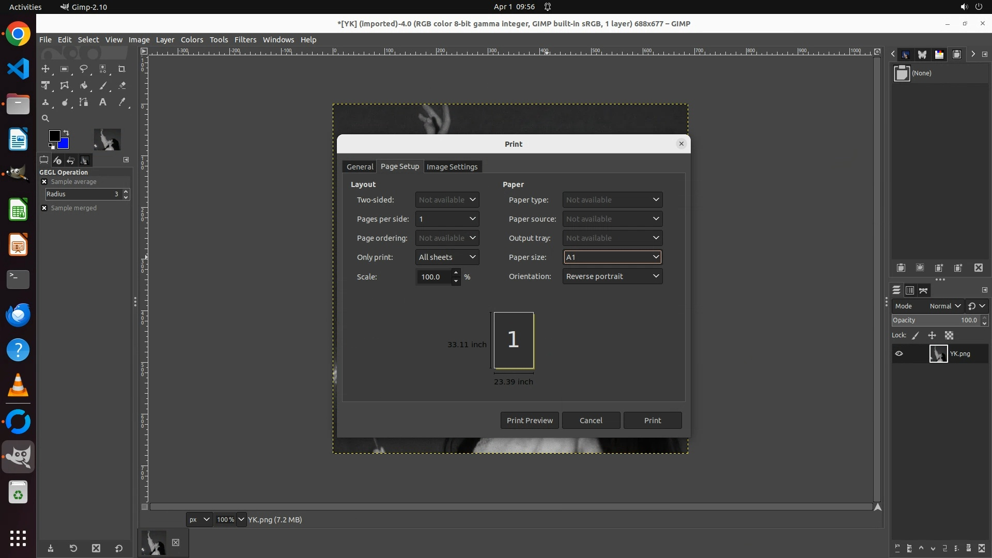This screenshot has height=558, width=992.
Task: Select the Crop tool
Action: pyautogui.click(x=122, y=69)
